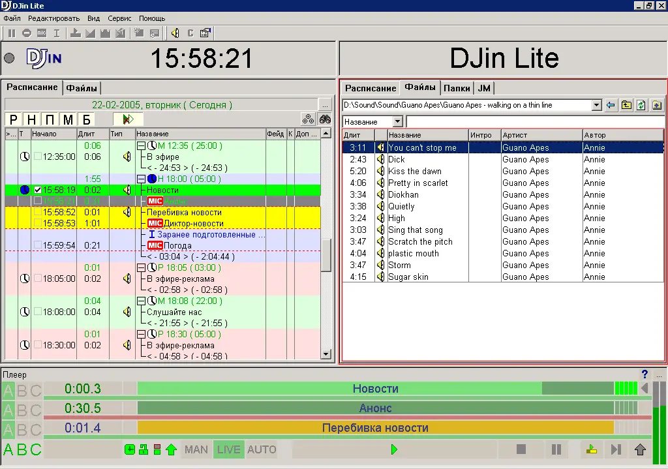Image resolution: width=668 pixels, height=469 pixels.
Task: Tick the checkbox beside start time 18:08:00
Action: 38,311
